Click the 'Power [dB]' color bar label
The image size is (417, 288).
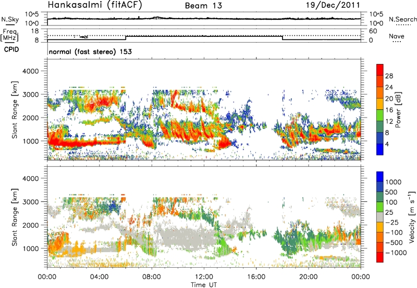[398, 110]
